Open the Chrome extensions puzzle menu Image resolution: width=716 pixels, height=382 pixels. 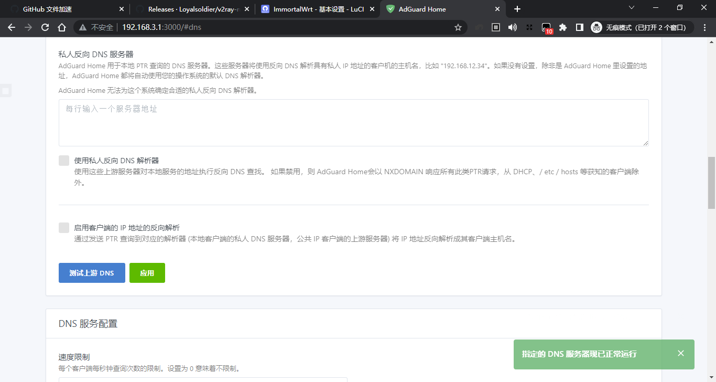563,27
